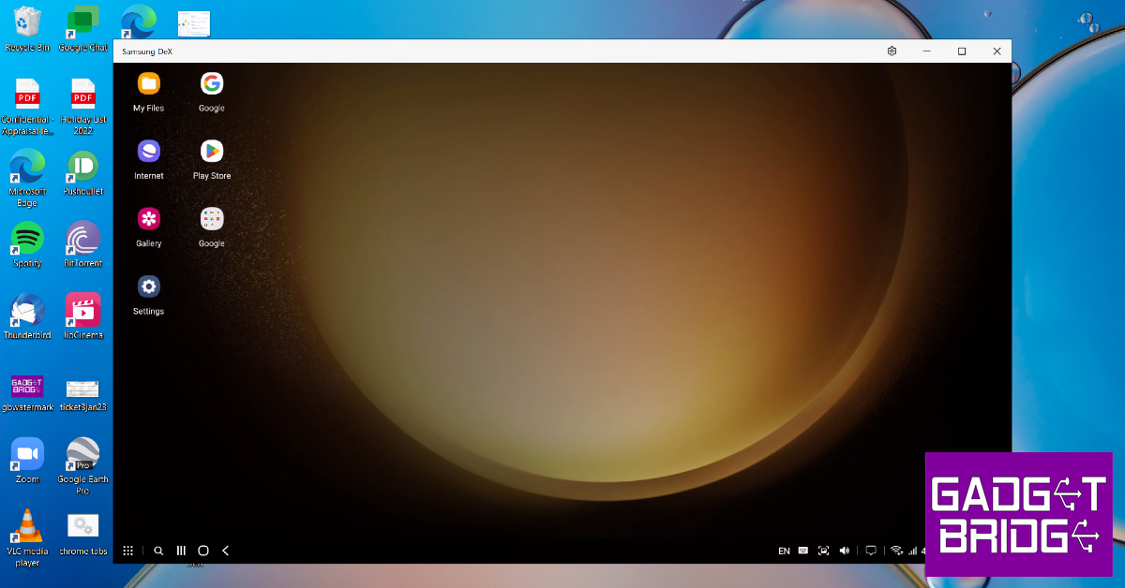Minimize the Samsung DeX window
This screenshot has height=588, width=1125.
(926, 51)
